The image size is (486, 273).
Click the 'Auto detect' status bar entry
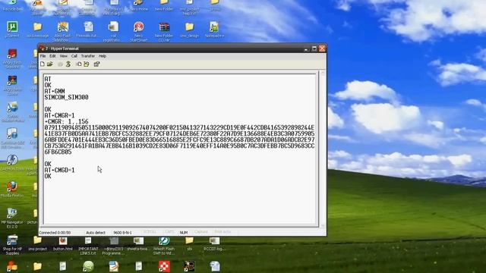pos(96,233)
